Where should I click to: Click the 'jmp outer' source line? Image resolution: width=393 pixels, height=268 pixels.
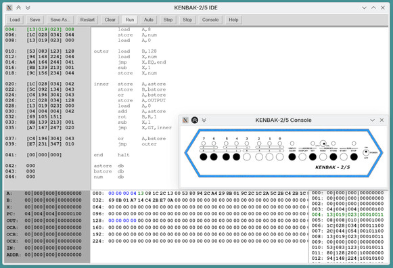137,144
